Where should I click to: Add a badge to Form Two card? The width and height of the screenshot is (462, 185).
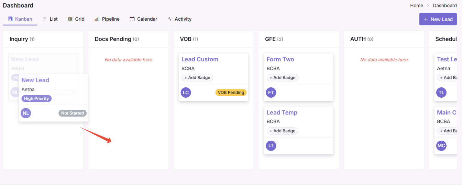point(283,78)
